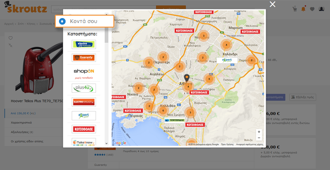Open the 'Χαρακτηριστικά' tab
The height and width of the screenshot is (170, 330).
coord(34,123)
